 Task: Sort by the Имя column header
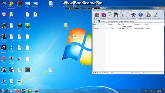point(99,24)
